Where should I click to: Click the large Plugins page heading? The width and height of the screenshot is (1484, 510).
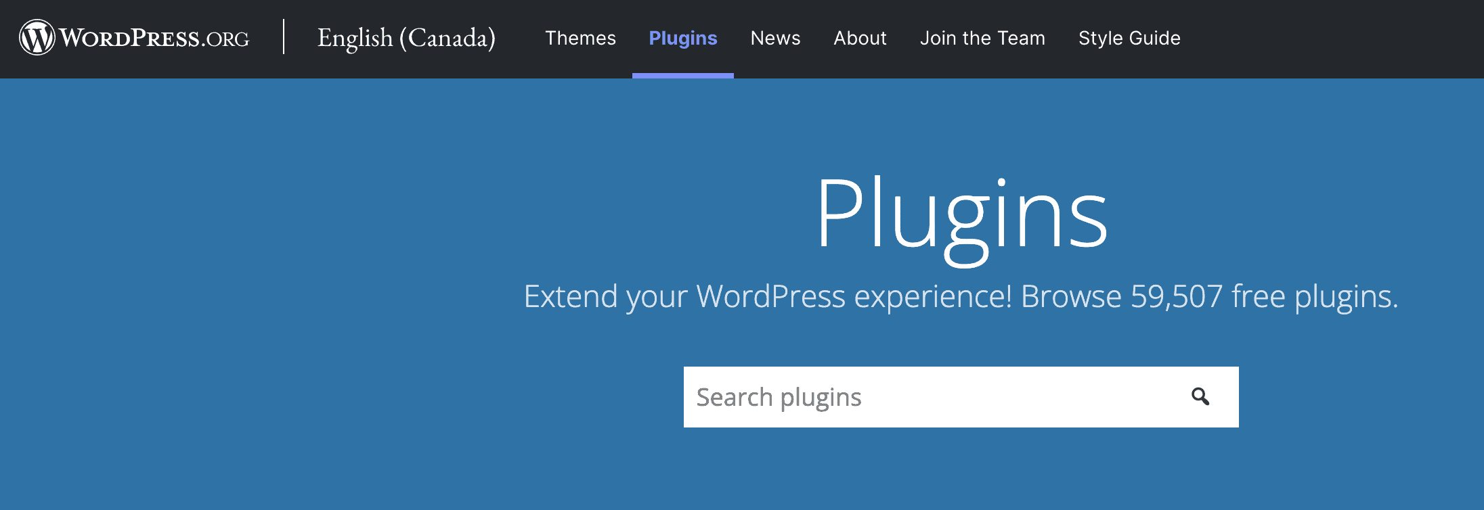961,214
